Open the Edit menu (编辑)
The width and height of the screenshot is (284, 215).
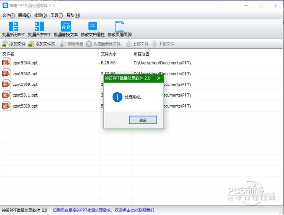[x=24, y=15]
